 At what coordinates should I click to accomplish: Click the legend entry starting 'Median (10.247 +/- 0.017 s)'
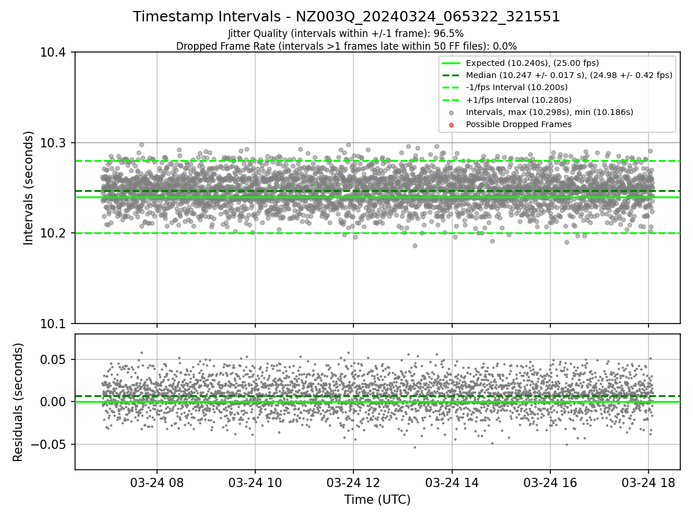[x=569, y=75]
